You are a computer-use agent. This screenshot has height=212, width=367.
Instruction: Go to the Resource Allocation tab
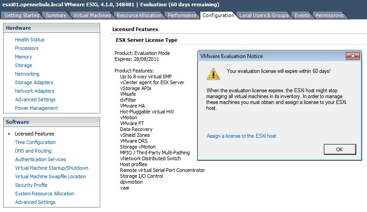tap(139, 15)
